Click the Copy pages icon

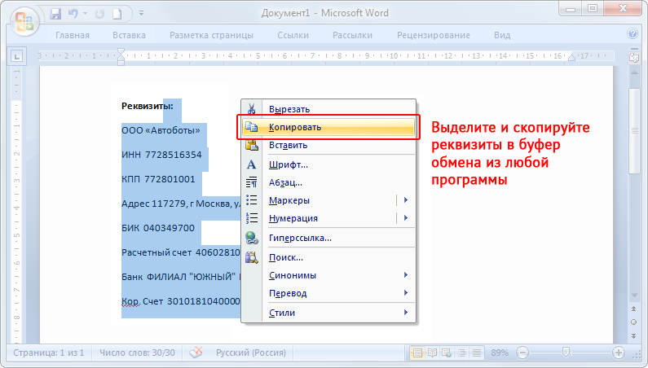(251, 127)
